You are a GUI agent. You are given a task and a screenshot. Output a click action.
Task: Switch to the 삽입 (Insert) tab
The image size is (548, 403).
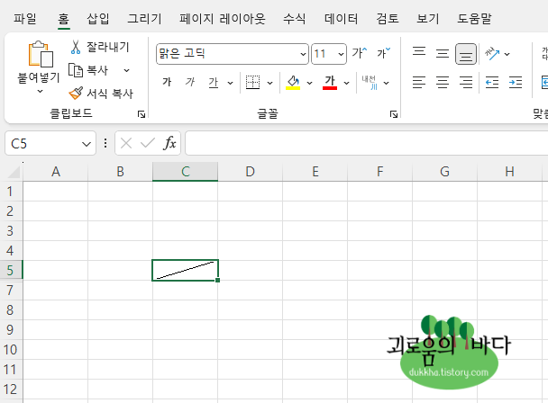97,19
